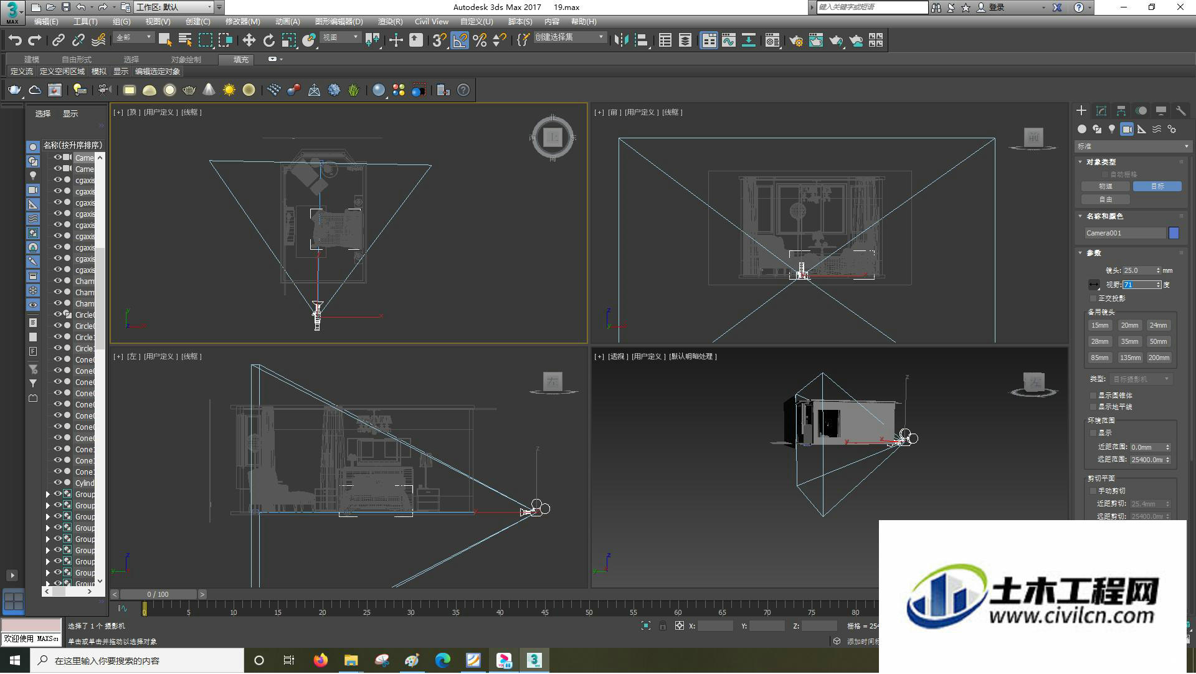
Task: Click the plant foliage icon
Action: click(354, 90)
